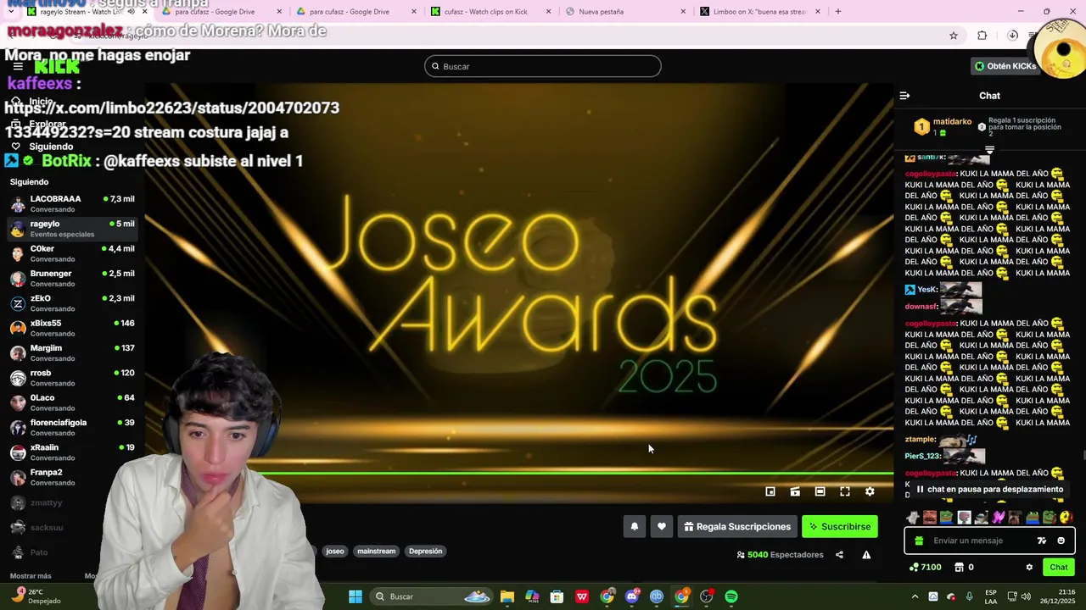
Task: Click the Obtén KICKs button
Action: coord(1005,66)
